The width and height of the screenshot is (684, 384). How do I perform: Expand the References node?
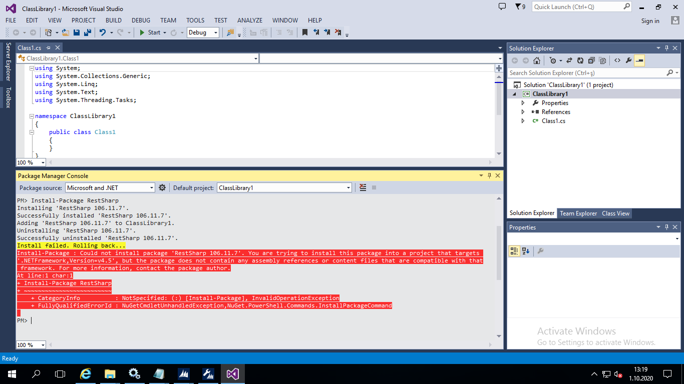[523, 111]
